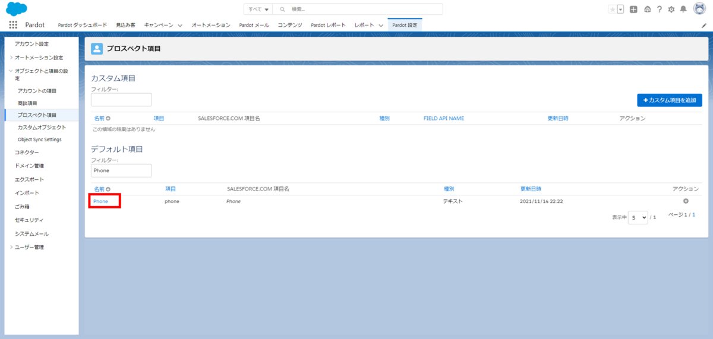Open the favorites list dropdown arrow
This screenshot has width=713, height=339.
pyautogui.click(x=620, y=9)
